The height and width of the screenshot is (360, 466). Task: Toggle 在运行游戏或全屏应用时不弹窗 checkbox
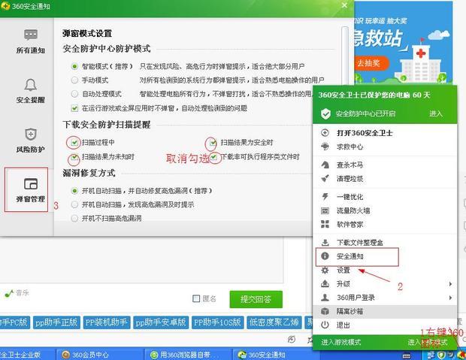[74, 108]
